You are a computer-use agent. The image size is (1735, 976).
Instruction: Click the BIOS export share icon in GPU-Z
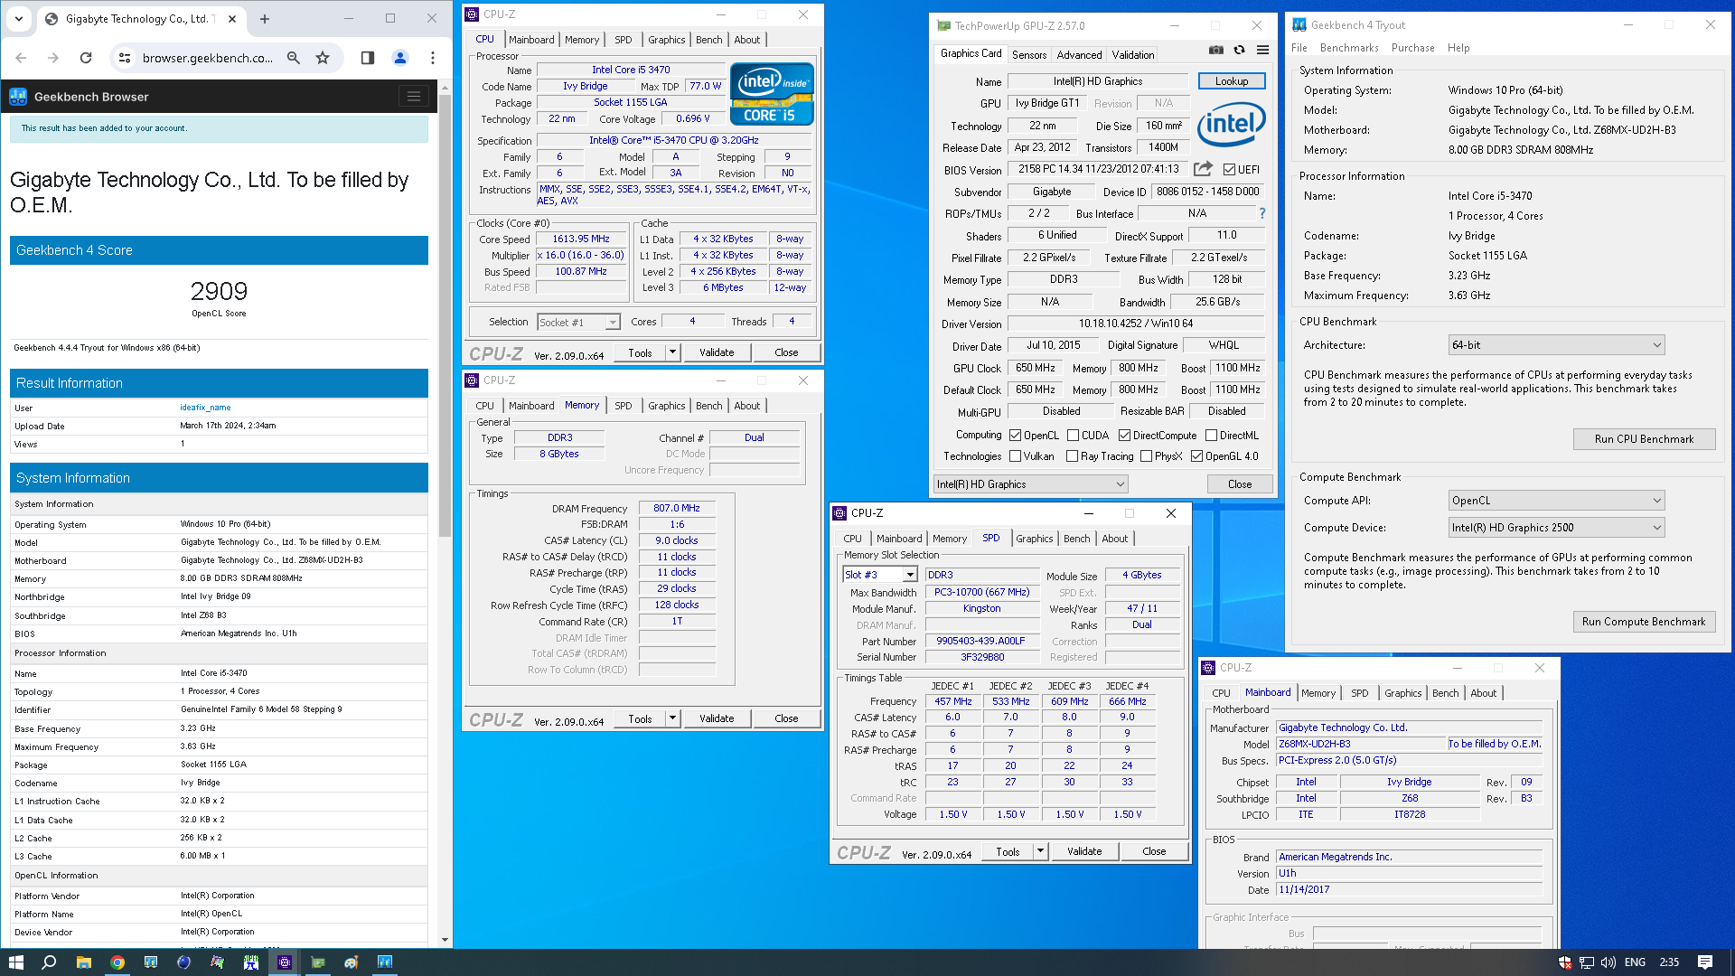click(x=1203, y=169)
